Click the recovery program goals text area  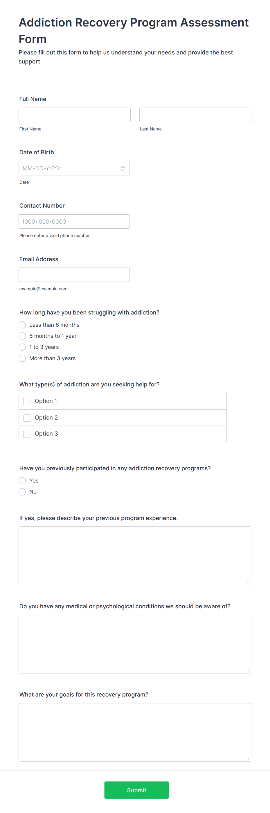[x=135, y=733]
